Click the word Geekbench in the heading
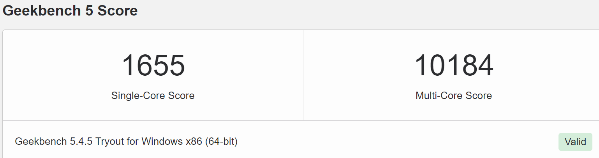 [41, 10]
